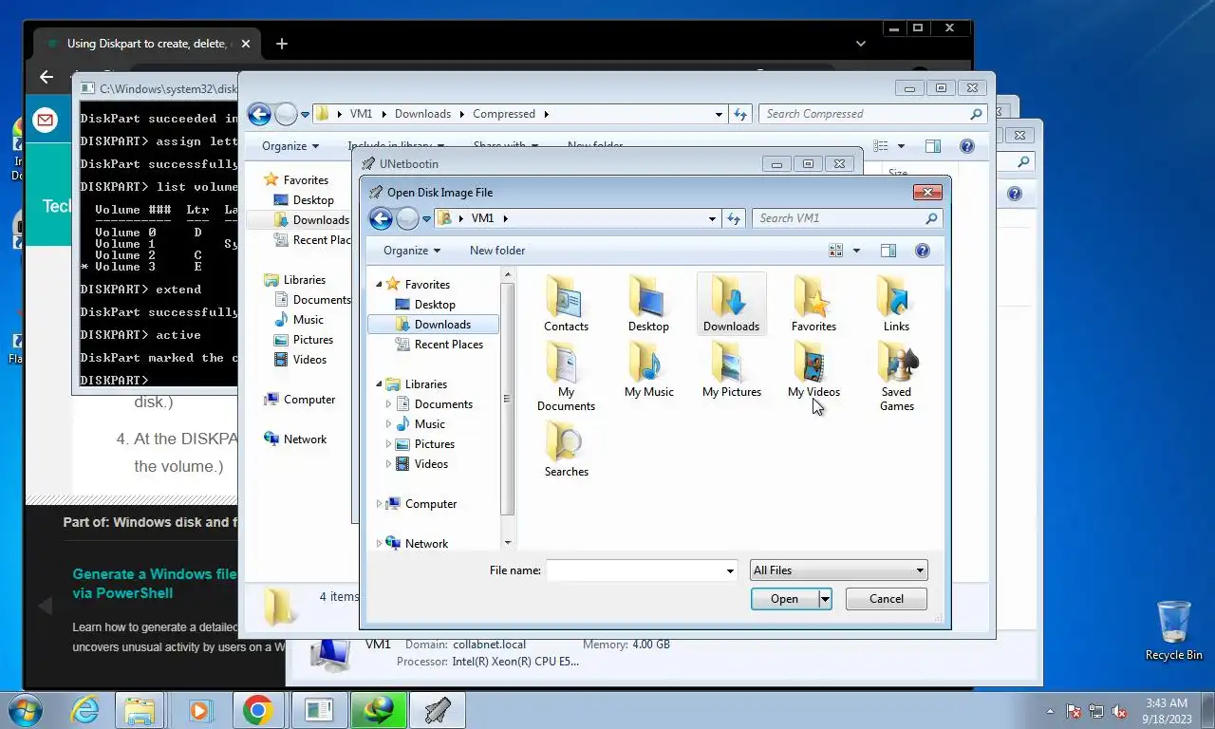Viewport: 1215px width, 729px height.
Task: Click the Open button's split arrow
Action: tap(825, 599)
